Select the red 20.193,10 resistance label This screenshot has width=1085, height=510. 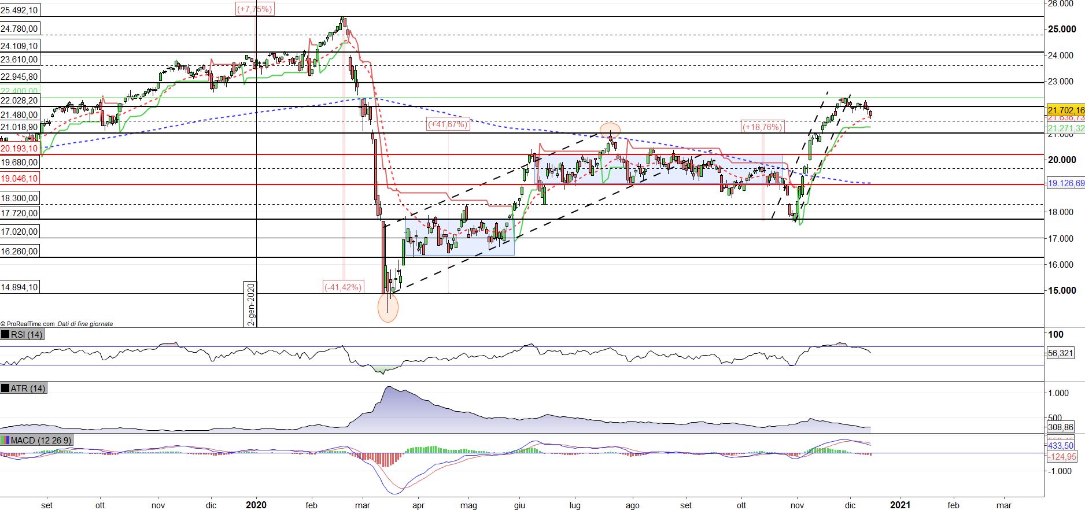[x=19, y=149]
